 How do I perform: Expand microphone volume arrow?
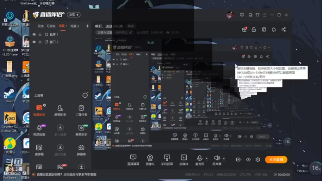click(x=206, y=158)
